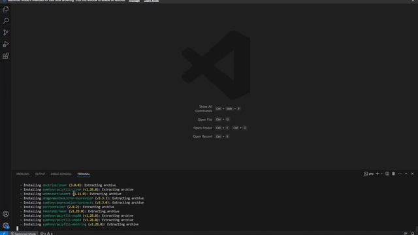Open the Run and Debug view
This screenshot has width=418, height=235.
click(6, 44)
